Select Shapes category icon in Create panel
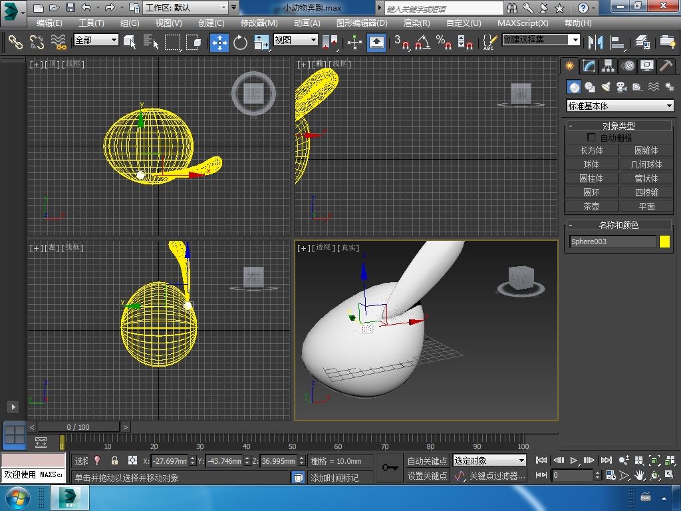681x511 pixels. 590,87
